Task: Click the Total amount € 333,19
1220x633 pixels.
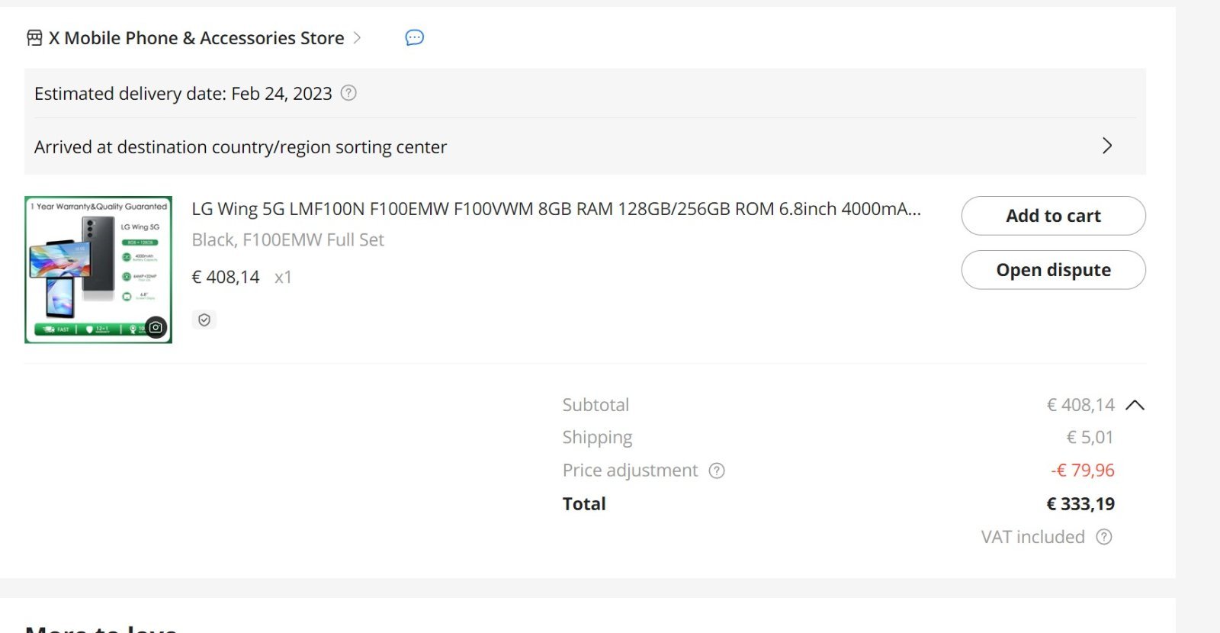Action: coord(1080,504)
